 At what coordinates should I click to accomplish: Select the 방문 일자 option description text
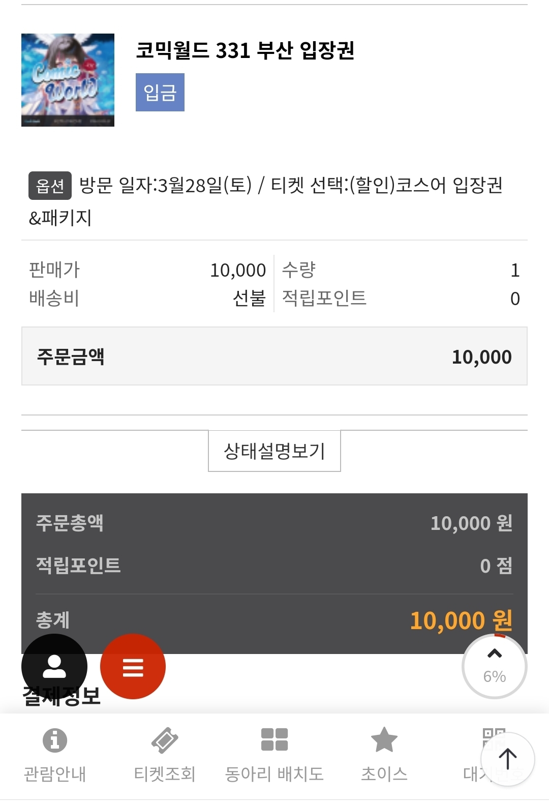290,186
